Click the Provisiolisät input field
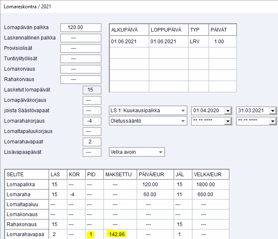278x239 pixels. pos(81,48)
